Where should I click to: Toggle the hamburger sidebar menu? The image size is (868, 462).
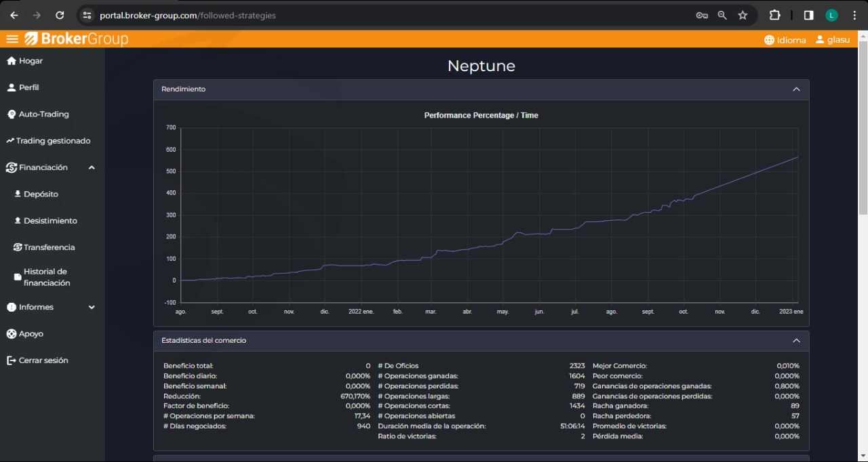click(12, 39)
